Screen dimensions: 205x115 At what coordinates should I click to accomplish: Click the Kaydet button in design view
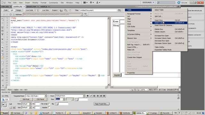[117, 75]
